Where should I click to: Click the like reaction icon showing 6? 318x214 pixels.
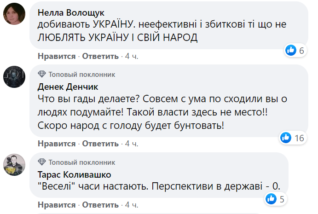pyautogui.click(x=290, y=51)
